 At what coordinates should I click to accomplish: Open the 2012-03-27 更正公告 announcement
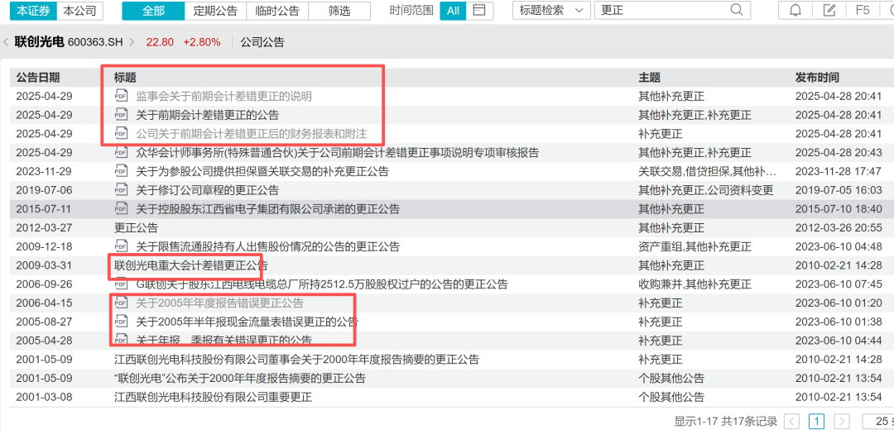pyautogui.click(x=136, y=228)
